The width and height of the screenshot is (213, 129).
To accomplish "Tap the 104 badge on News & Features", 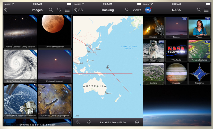I will pos(207,42).
